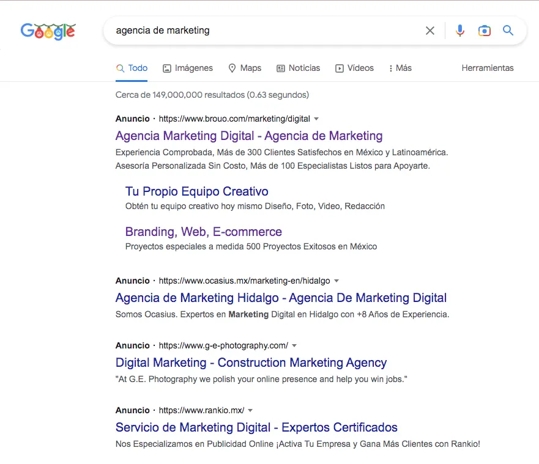Switch to the Noticias tab
The height and width of the screenshot is (464, 539).
299,68
